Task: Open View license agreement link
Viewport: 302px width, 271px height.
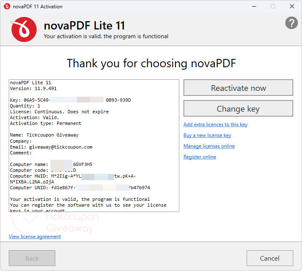Action: (x=35, y=237)
